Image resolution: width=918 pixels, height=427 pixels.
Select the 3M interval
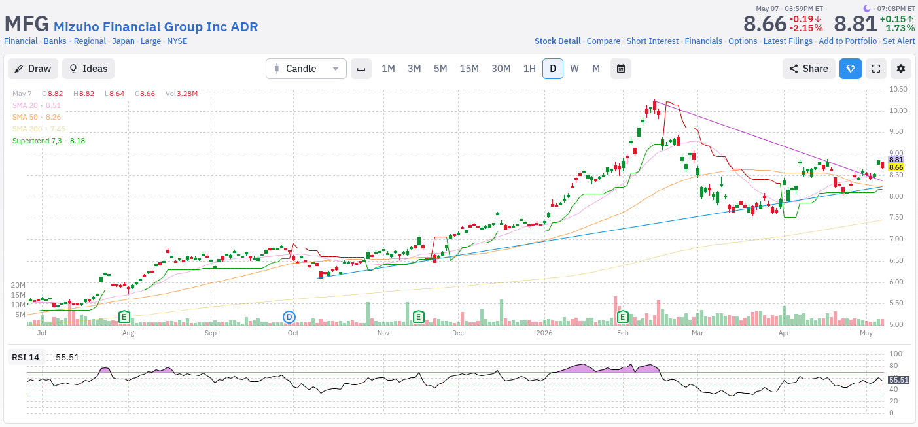coord(414,69)
